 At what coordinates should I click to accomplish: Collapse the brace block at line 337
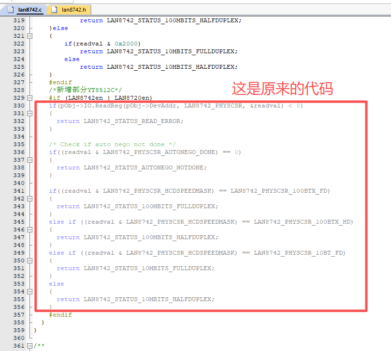point(29,160)
